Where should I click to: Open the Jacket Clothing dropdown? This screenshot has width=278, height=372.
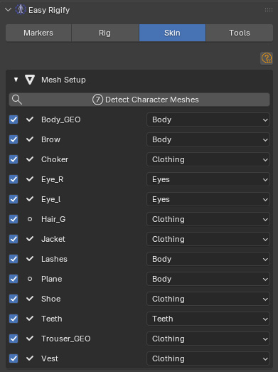coord(208,239)
